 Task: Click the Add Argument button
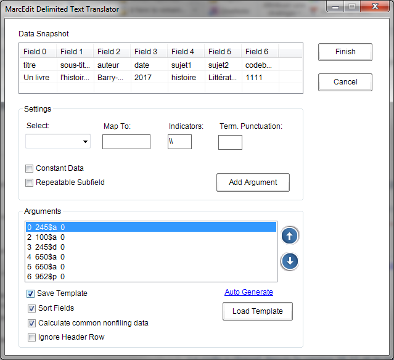pyautogui.click(x=253, y=182)
